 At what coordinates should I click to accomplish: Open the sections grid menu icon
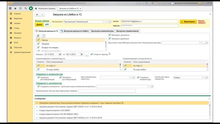click(10, 8)
